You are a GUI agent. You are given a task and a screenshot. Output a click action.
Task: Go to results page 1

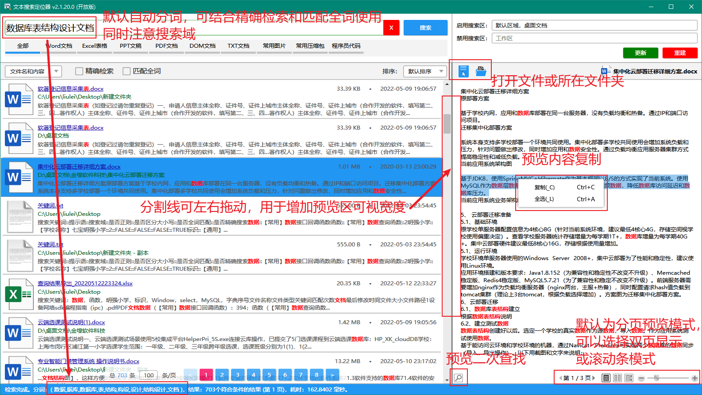pos(206,375)
